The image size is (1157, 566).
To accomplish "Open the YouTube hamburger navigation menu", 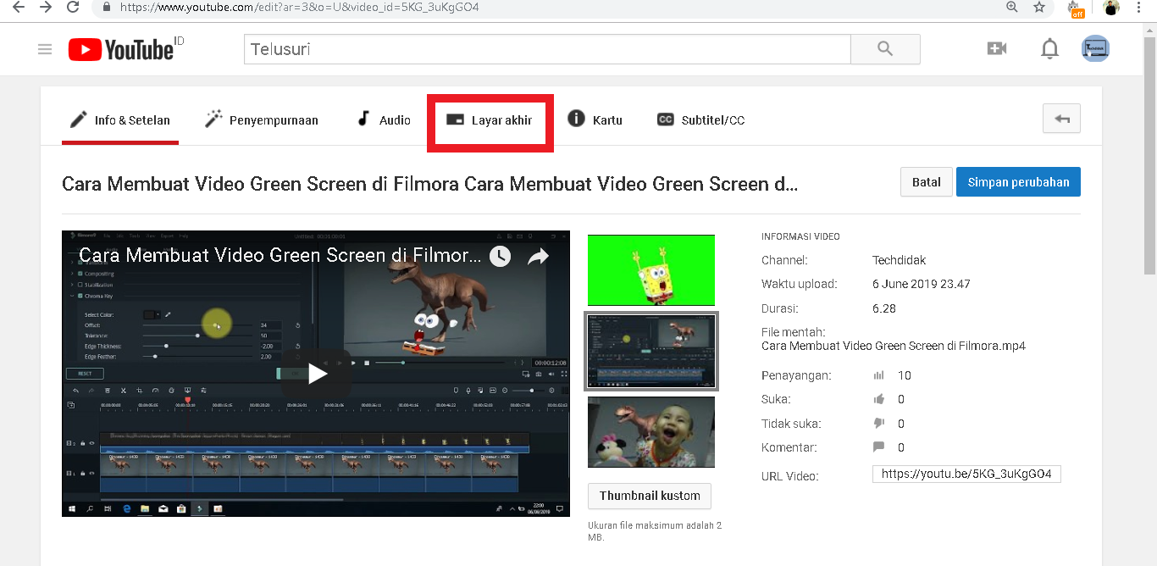I will click(x=44, y=49).
